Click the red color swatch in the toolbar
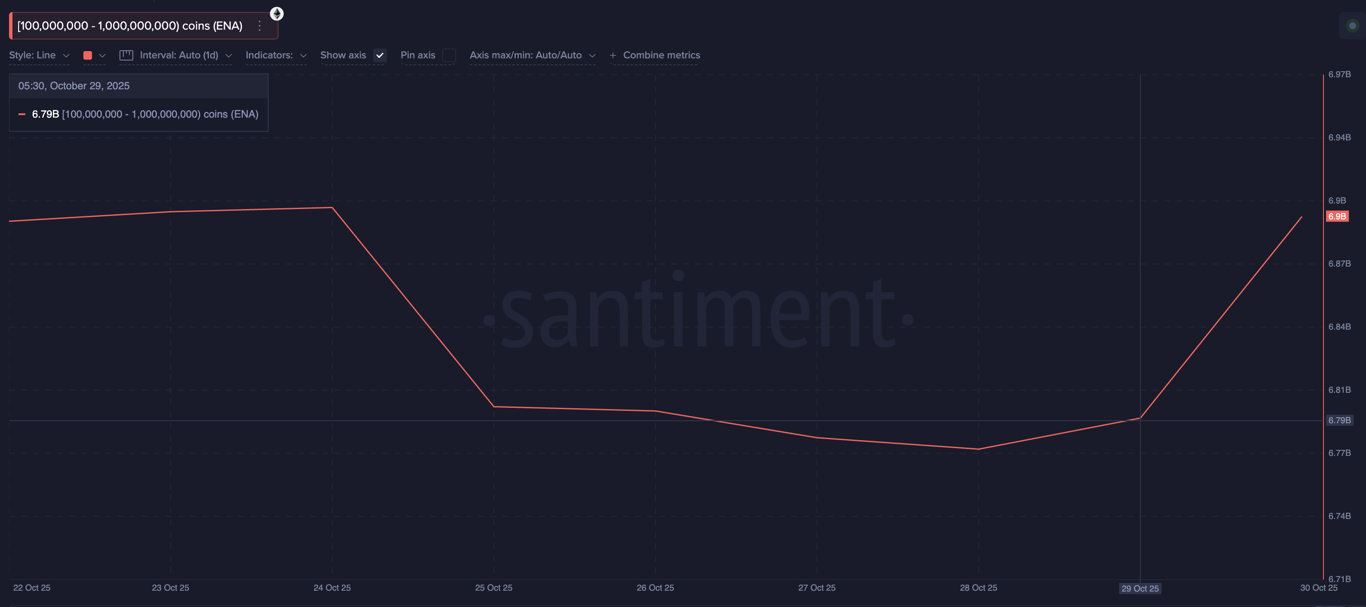The image size is (1366, 607). pos(89,55)
